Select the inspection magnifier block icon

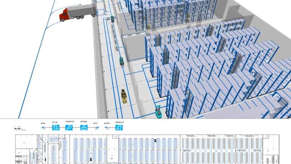69,128
